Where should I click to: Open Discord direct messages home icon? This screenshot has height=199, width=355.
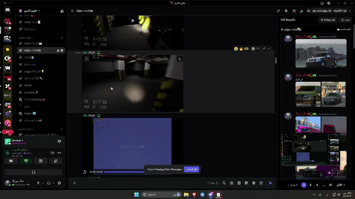[x=7, y=10]
